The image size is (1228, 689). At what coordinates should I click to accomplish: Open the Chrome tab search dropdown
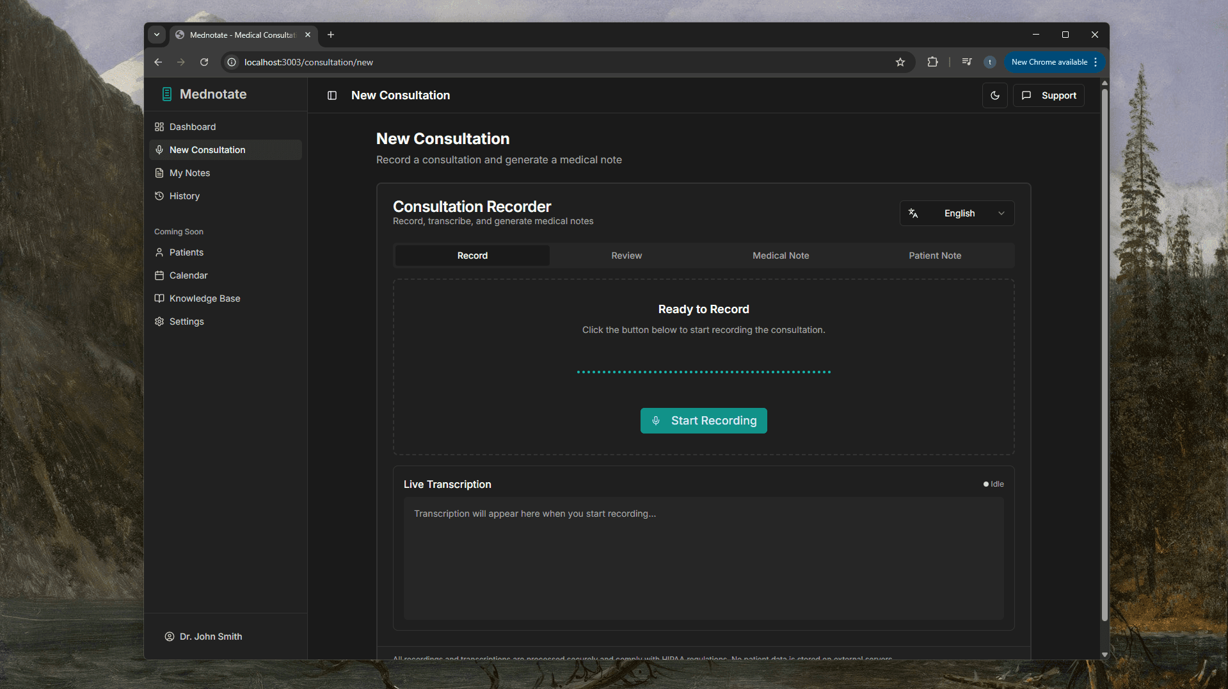click(x=157, y=35)
